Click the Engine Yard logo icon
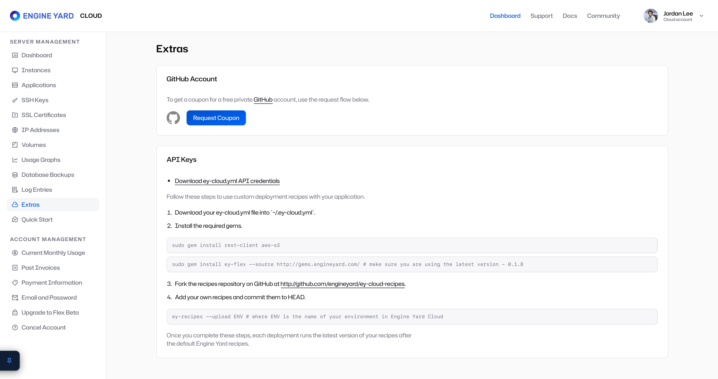718x379 pixels. [x=15, y=16]
